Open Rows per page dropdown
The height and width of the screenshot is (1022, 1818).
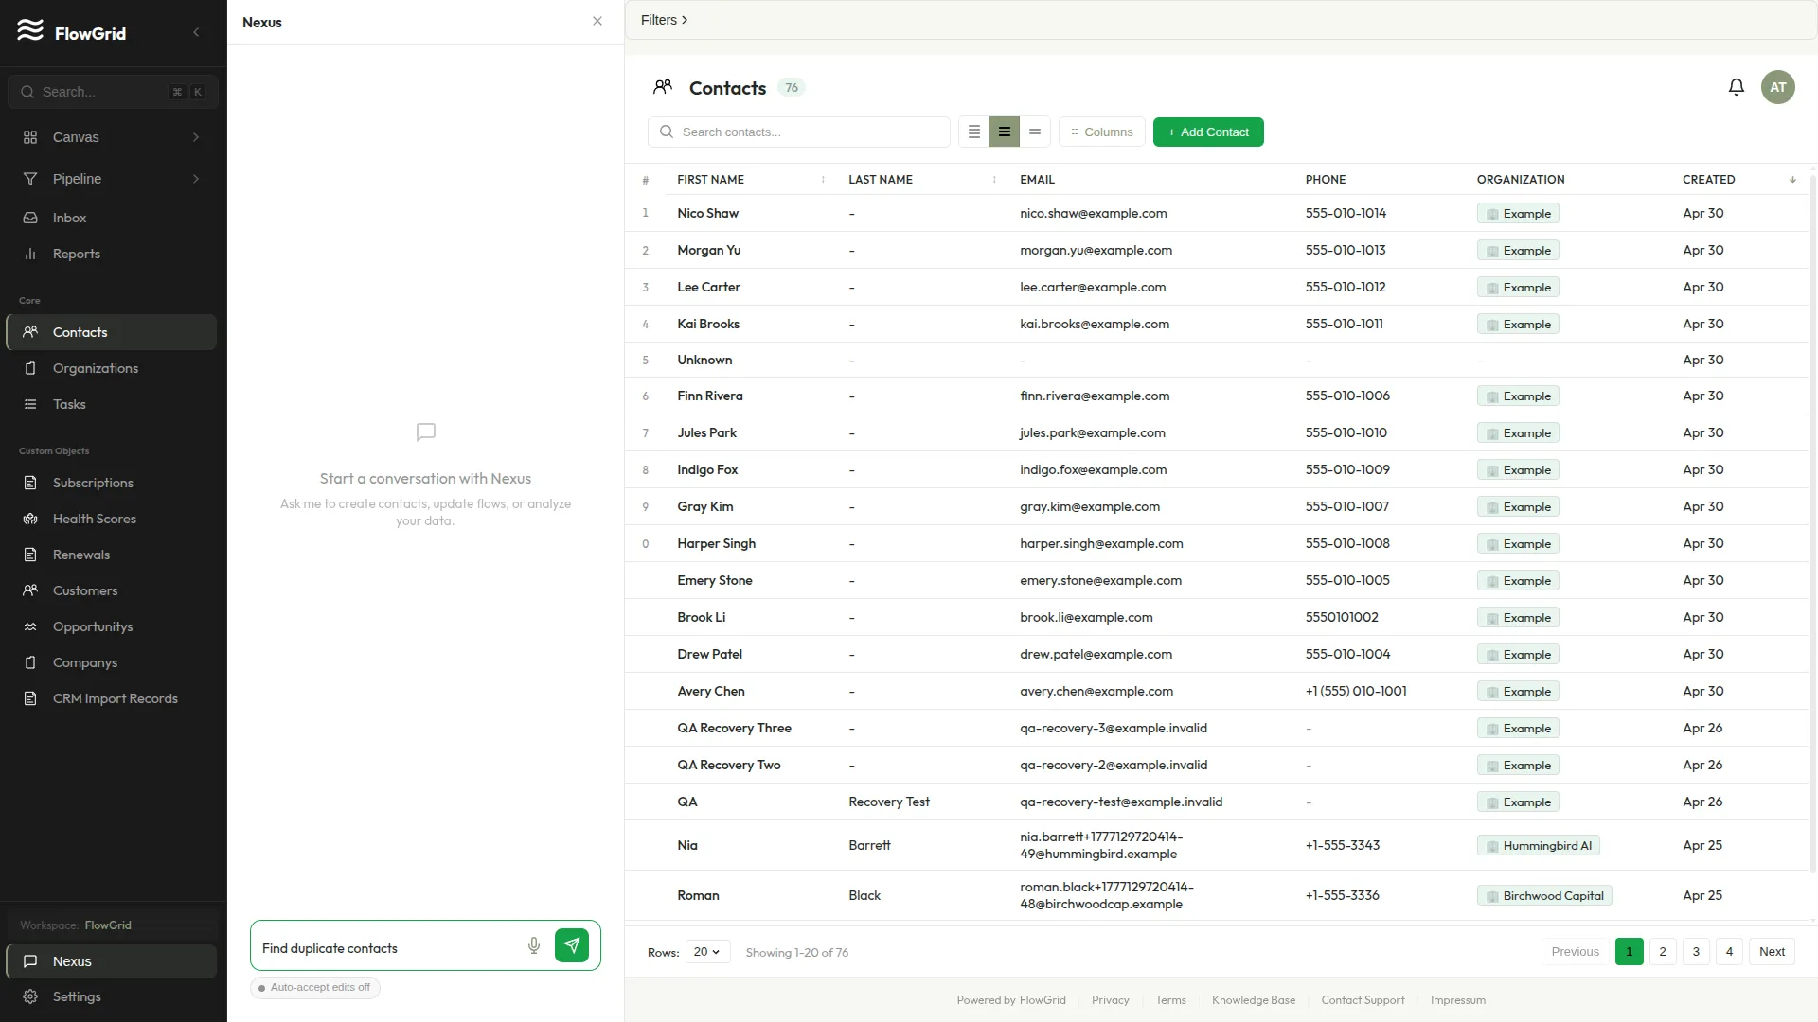707,952
